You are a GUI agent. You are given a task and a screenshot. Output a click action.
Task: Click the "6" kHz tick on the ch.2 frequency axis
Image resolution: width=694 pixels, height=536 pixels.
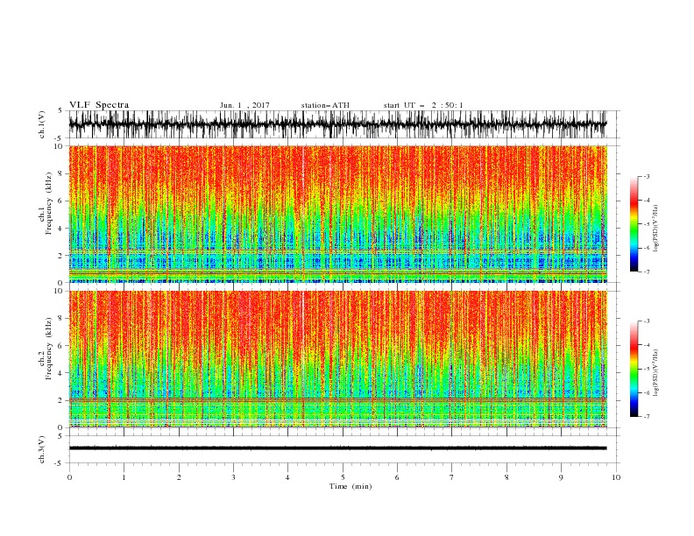click(61, 346)
